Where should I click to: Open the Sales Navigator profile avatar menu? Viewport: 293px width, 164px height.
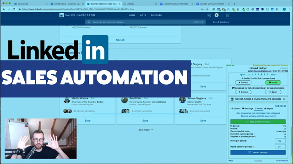click(x=217, y=15)
